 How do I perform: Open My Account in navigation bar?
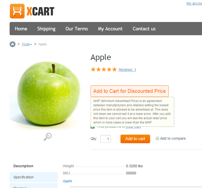point(110,29)
